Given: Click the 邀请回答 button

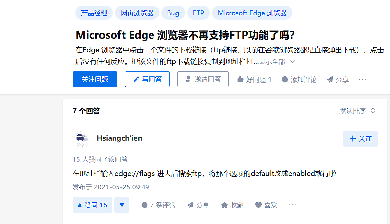Looking at the screenshot, I should tap(203, 79).
